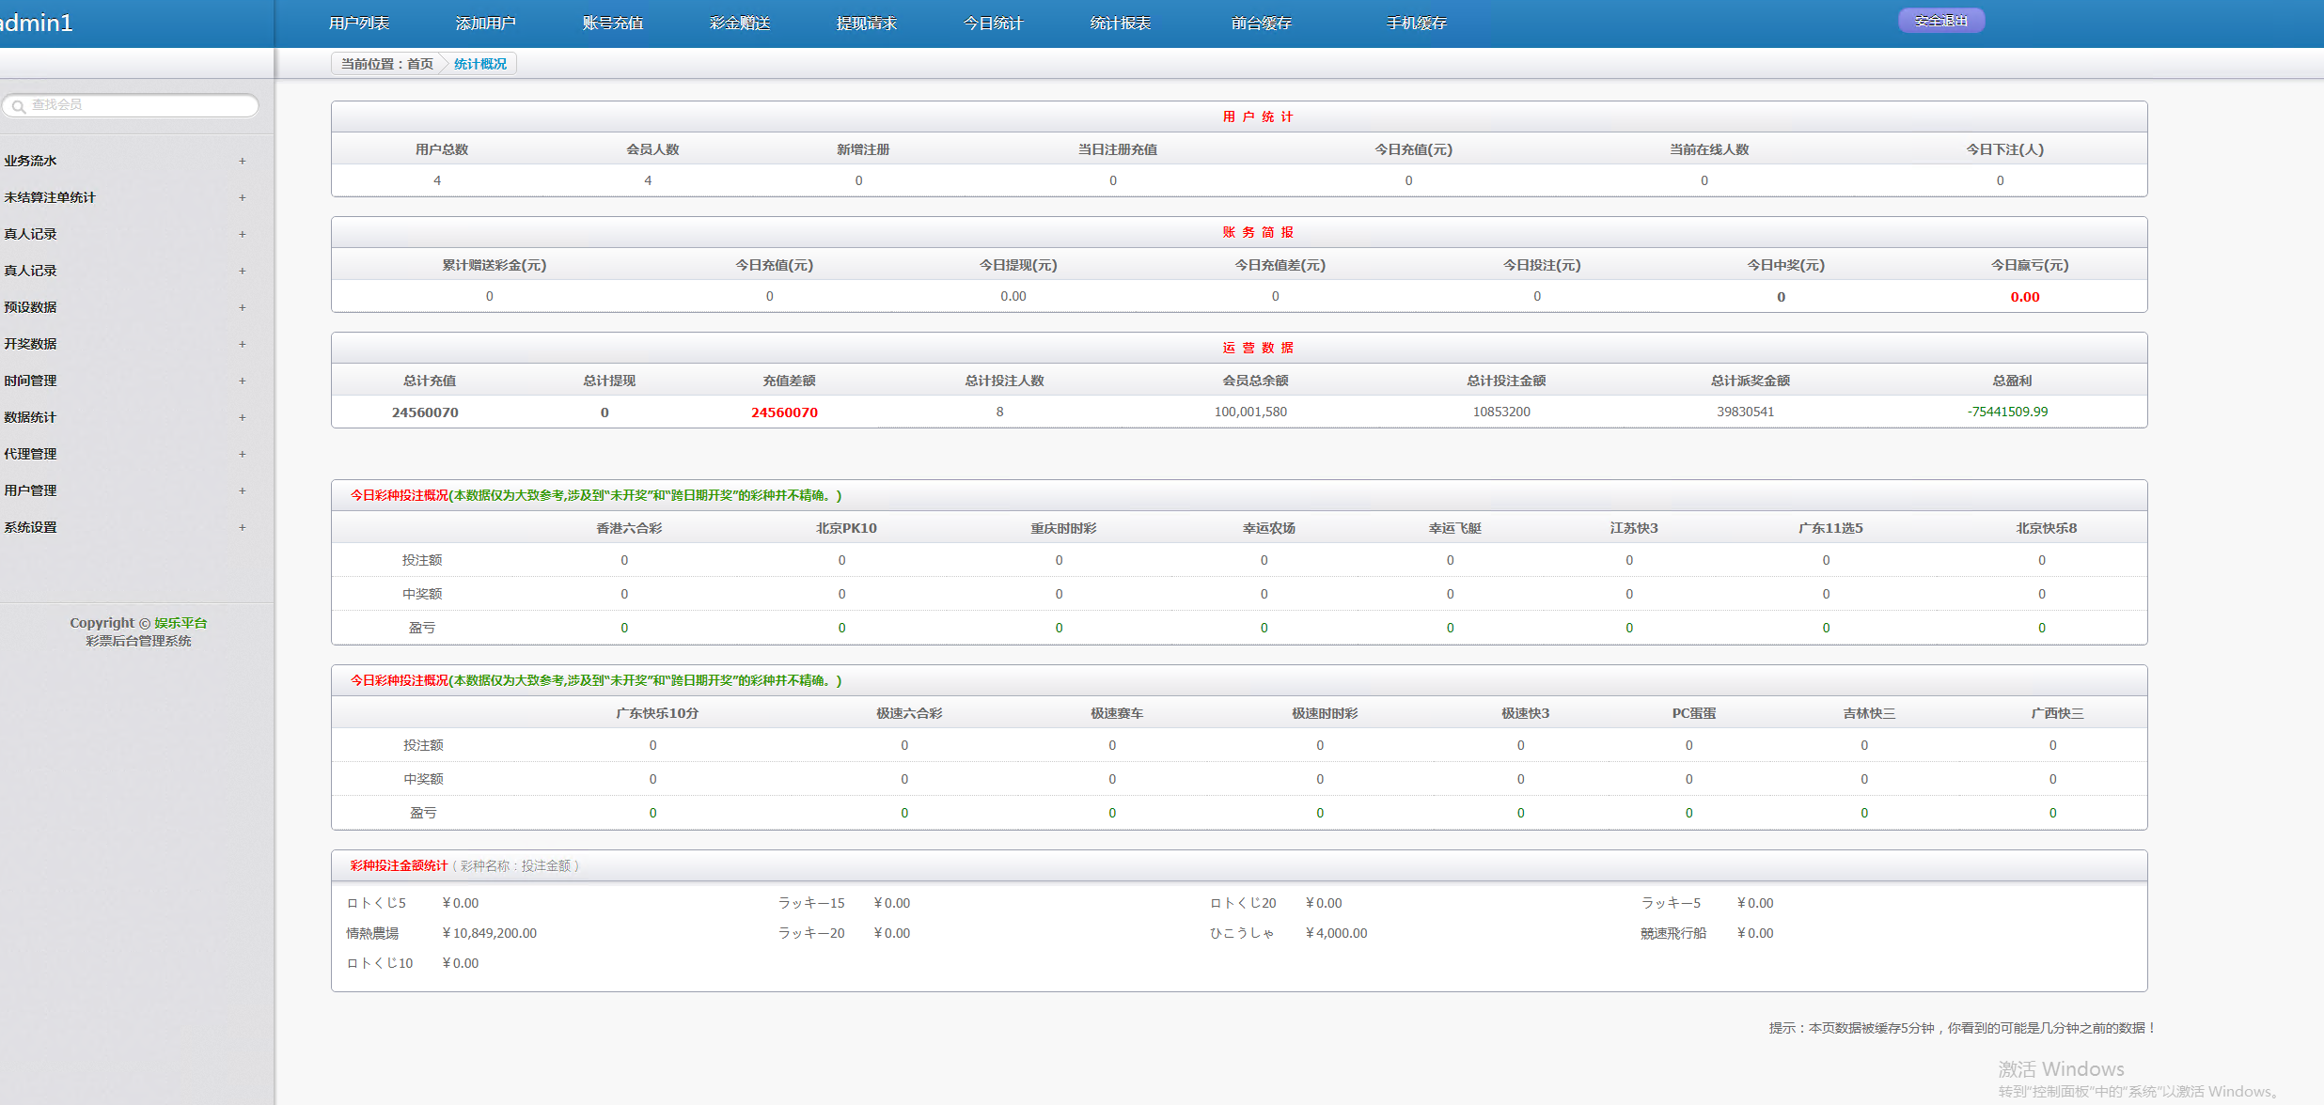The width and height of the screenshot is (2324, 1105).
Task: Click the 娱乐平台 copyright link
Action: (181, 623)
